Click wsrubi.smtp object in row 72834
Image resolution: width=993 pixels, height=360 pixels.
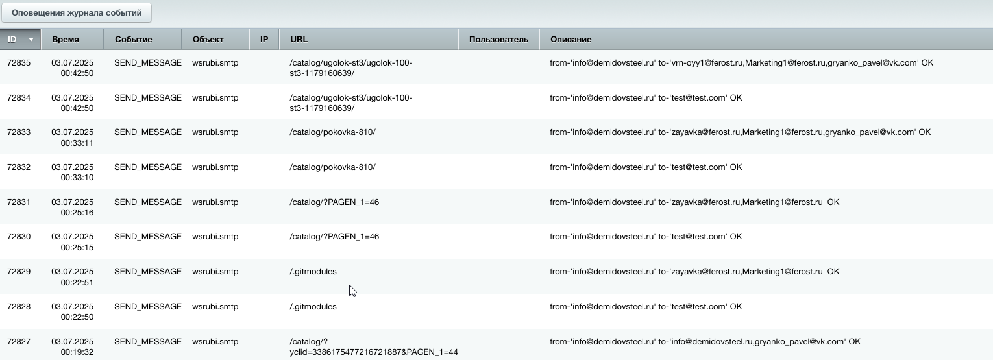215,98
